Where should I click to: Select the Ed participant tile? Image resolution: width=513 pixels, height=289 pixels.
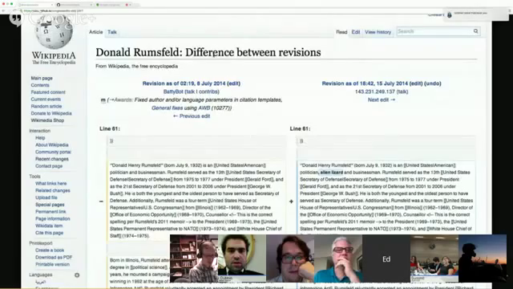tap(386, 258)
